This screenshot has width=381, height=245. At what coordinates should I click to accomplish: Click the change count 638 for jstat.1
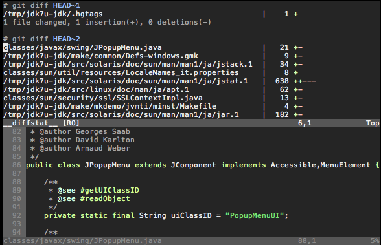tap(282, 81)
